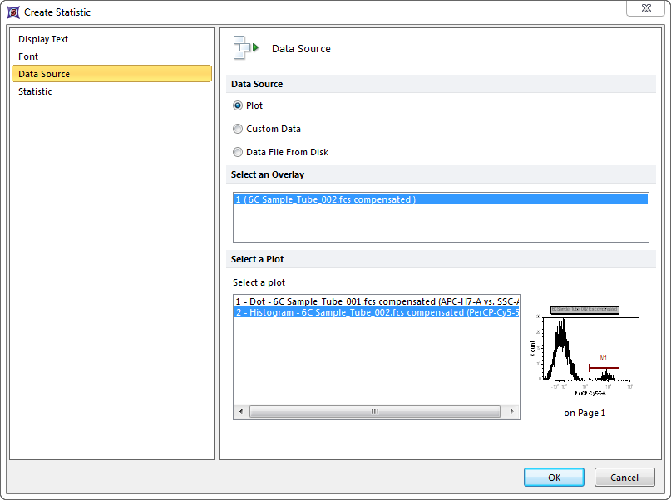
Task: Pick Histogram 6C Sample_Tube_002.fcs plot entry
Action: tap(376, 312)
